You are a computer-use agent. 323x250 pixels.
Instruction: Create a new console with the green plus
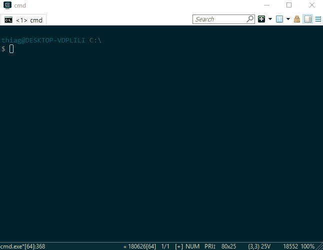(261, 19)
